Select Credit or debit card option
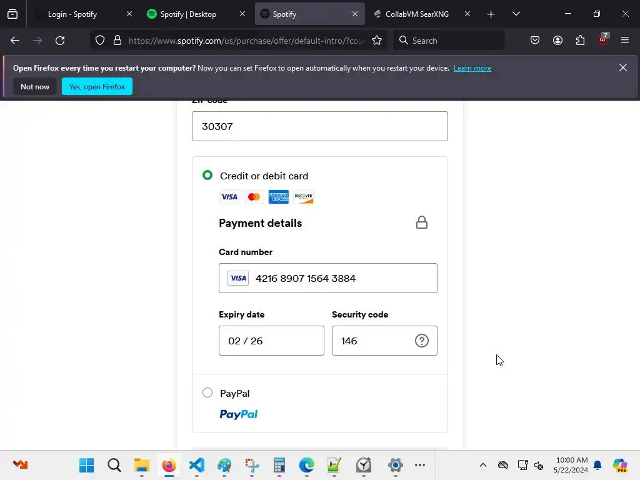Viewport: 640px width, 480px height. point(207,176)
